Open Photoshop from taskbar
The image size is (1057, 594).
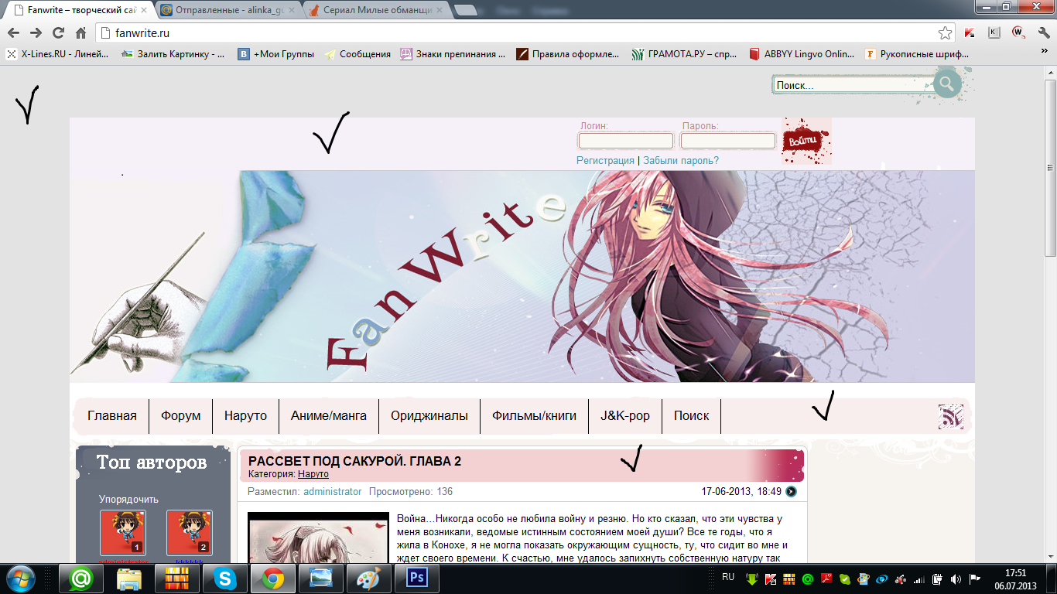pyautogui.click(x=417, y=578)
